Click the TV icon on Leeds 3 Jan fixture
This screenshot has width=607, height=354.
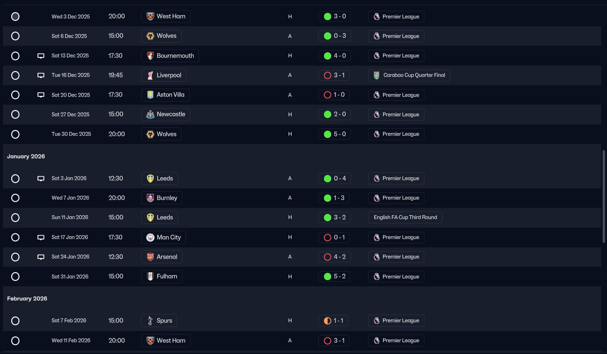pyautogui.click(x=41, y=179)
